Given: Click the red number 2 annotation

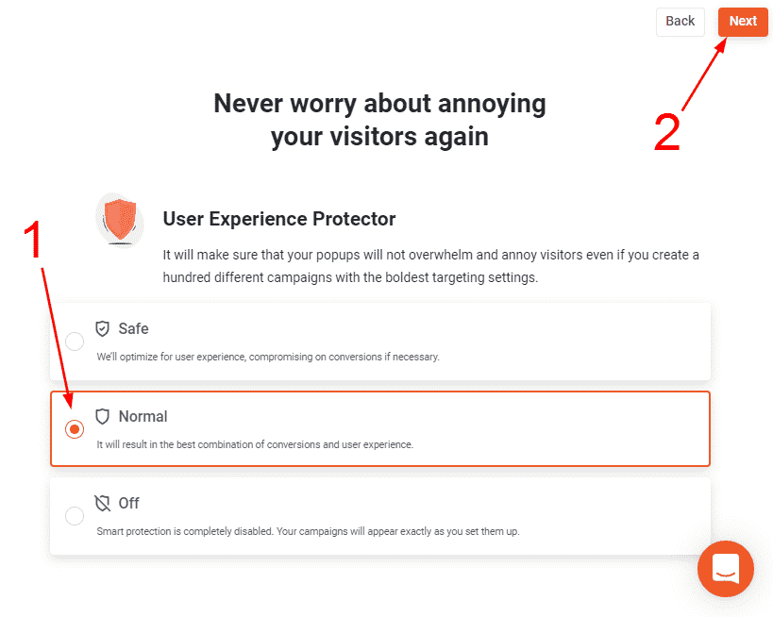Looking at the screenshot, I should pyautogui.click(x=666, y=133).
